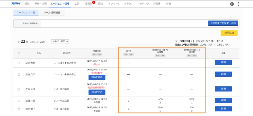Open the settings gear icon
253x116 pixels.
click(232, 4)
